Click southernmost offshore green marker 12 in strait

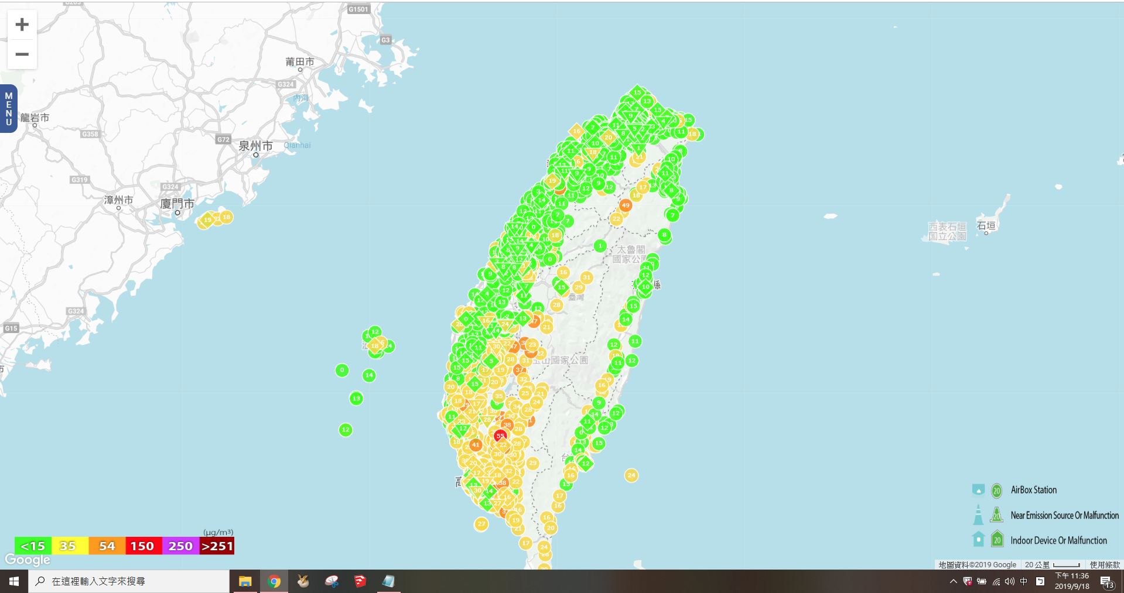(346, 430)
